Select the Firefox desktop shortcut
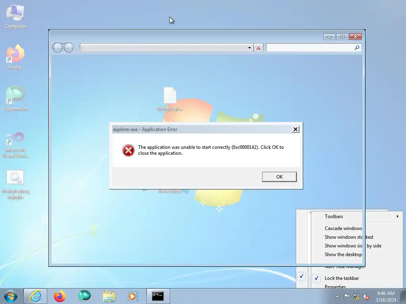The width and height of the screenshot is (406, 304). 15,57
